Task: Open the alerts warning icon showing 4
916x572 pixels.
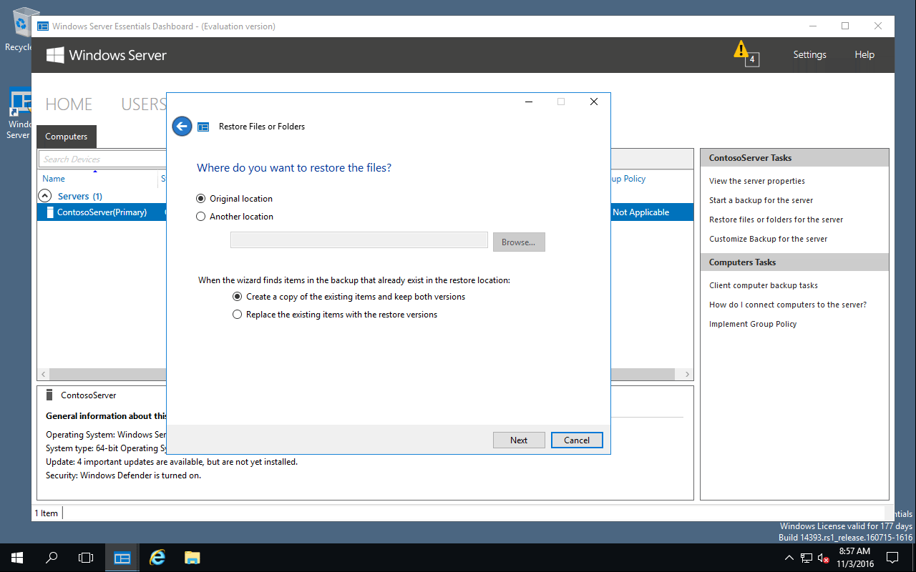Action: click(x=745, y=54)
